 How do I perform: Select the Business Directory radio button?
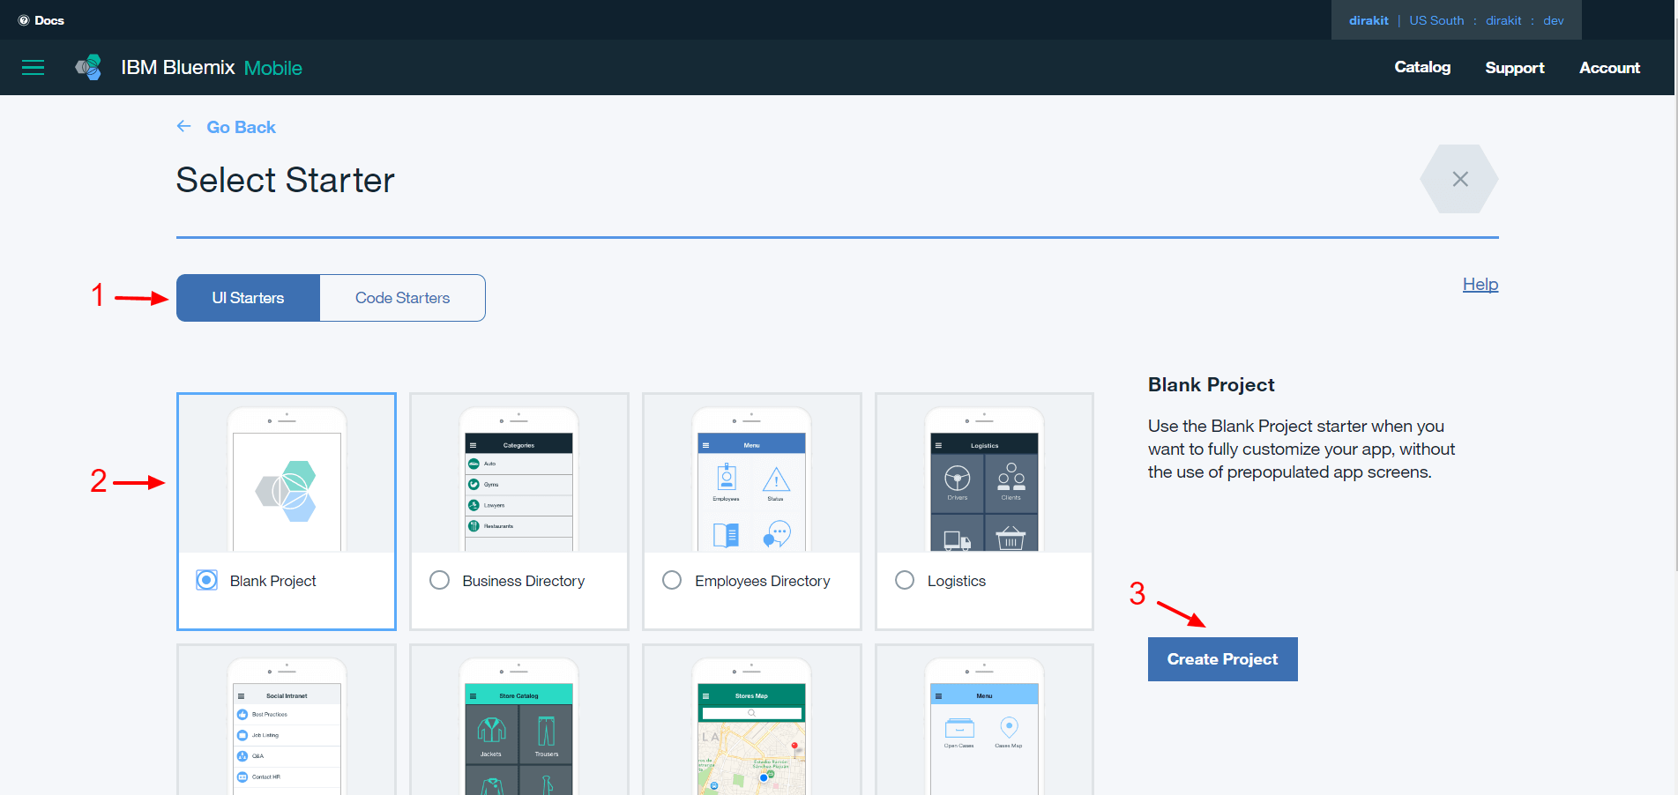click(x=439, y=580)
